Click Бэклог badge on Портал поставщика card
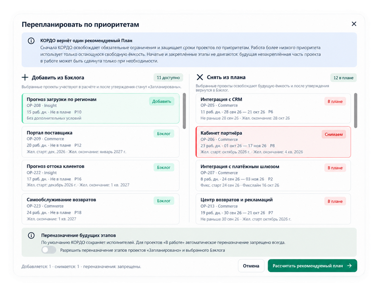Image resolution: width=378 pixels, height=283 pixels. click(x=164, y=134)
